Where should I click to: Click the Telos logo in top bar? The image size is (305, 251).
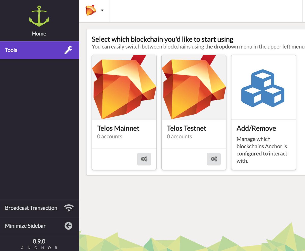tap(91, 10)
